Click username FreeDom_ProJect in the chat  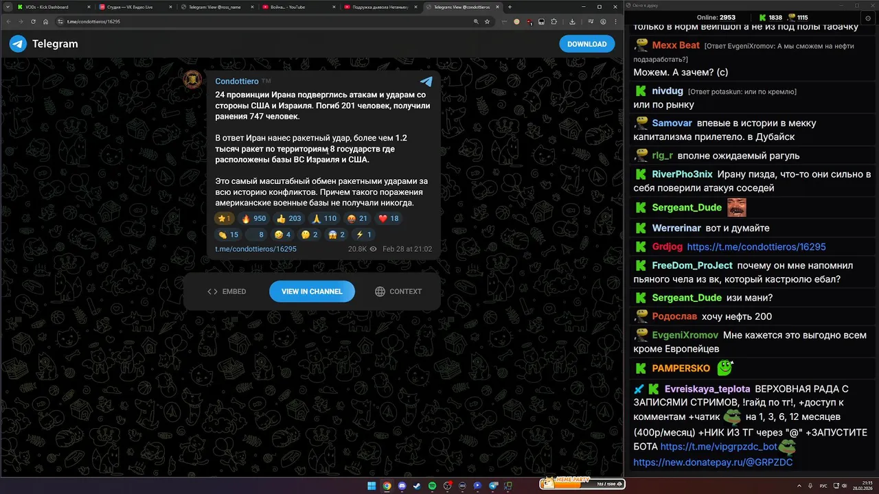point(692,265)
